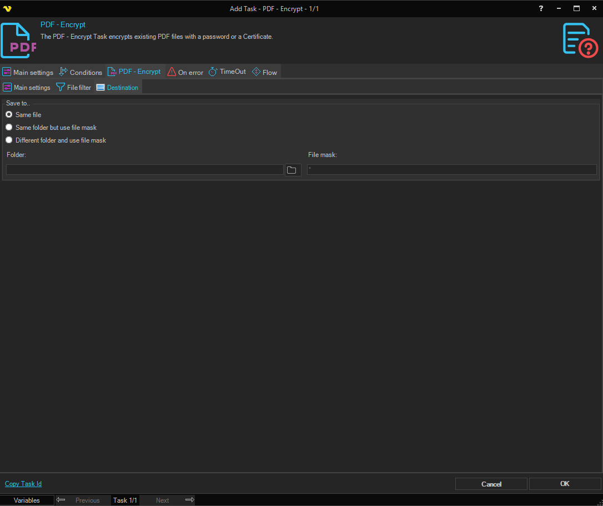Screen dimensions: 603x506
Task: Select the Same file radio option
Action: (9, 115)
